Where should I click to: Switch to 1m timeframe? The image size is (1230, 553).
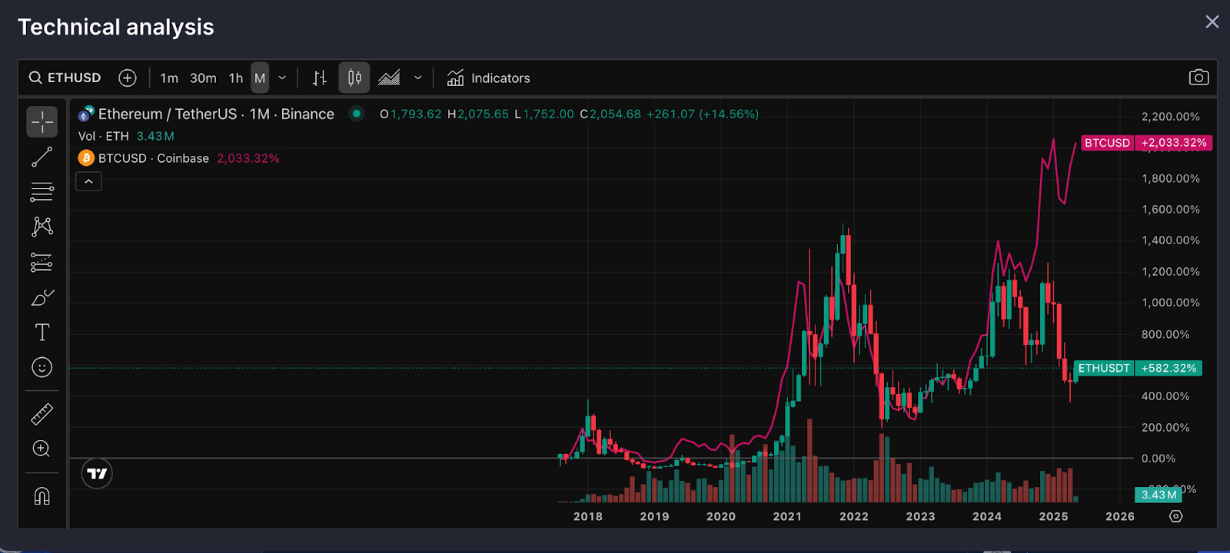tap(169, 78)
